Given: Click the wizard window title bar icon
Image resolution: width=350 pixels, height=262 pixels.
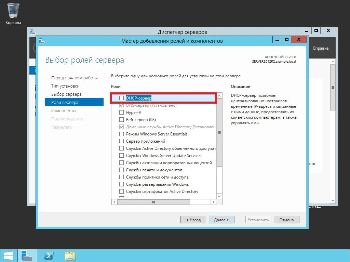Looking at the screenshot, I should [42, 41].
